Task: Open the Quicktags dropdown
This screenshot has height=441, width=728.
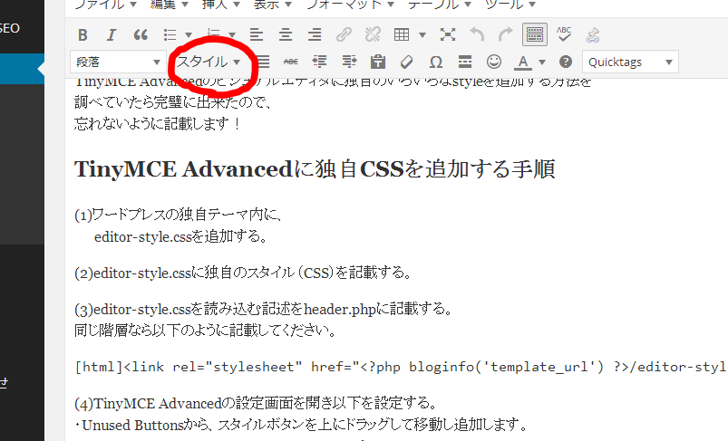Action: click(x=630, y=62)
